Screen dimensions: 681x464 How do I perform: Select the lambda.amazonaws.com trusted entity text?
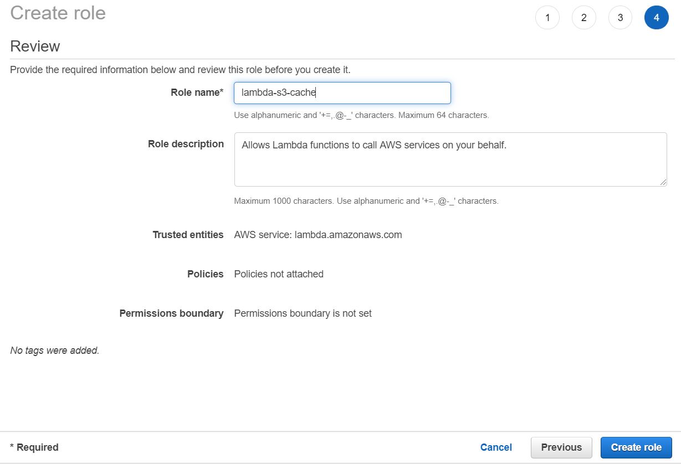pyautogui.click(x=318, y=235)
